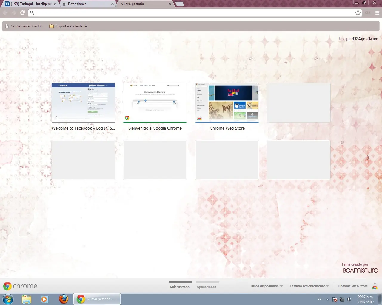Screen dimensions: 382x305
Task: Focus the address bar
Action: [195, 13]
